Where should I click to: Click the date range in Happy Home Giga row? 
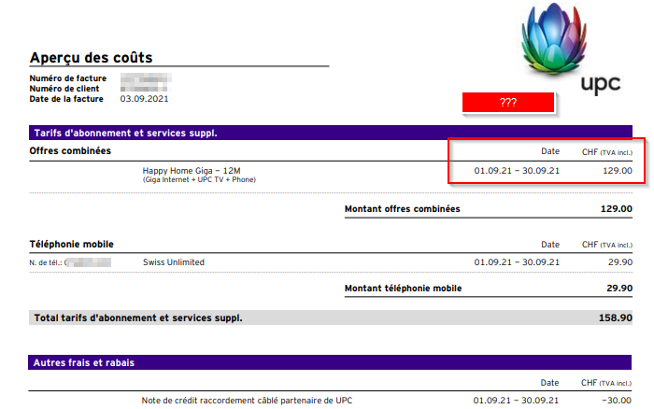(517, 171)
